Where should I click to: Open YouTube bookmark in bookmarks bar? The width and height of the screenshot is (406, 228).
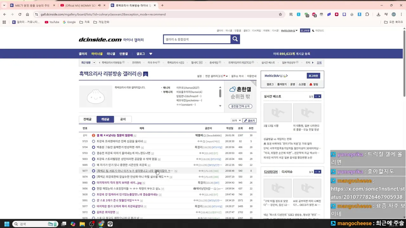click(x=52, y=22)
